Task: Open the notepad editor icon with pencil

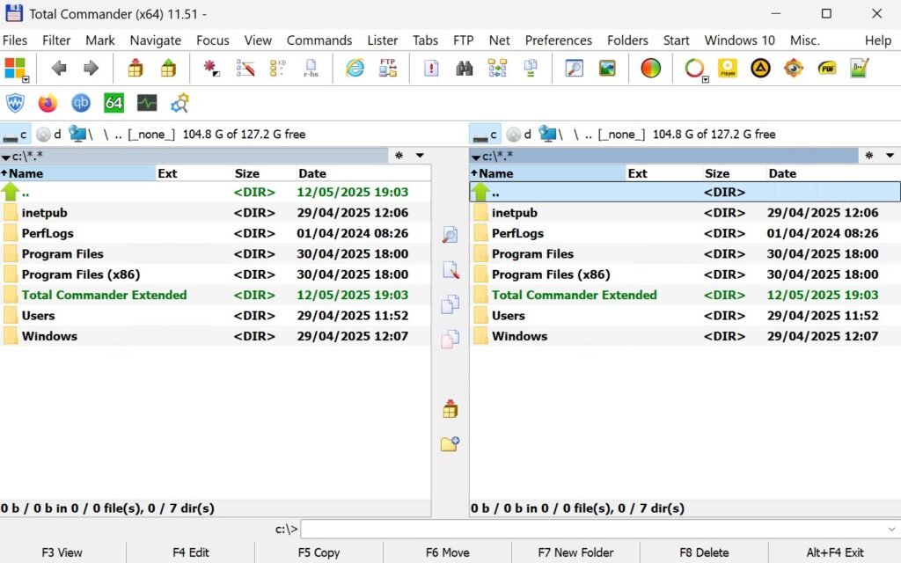Action: click(860, 68)
